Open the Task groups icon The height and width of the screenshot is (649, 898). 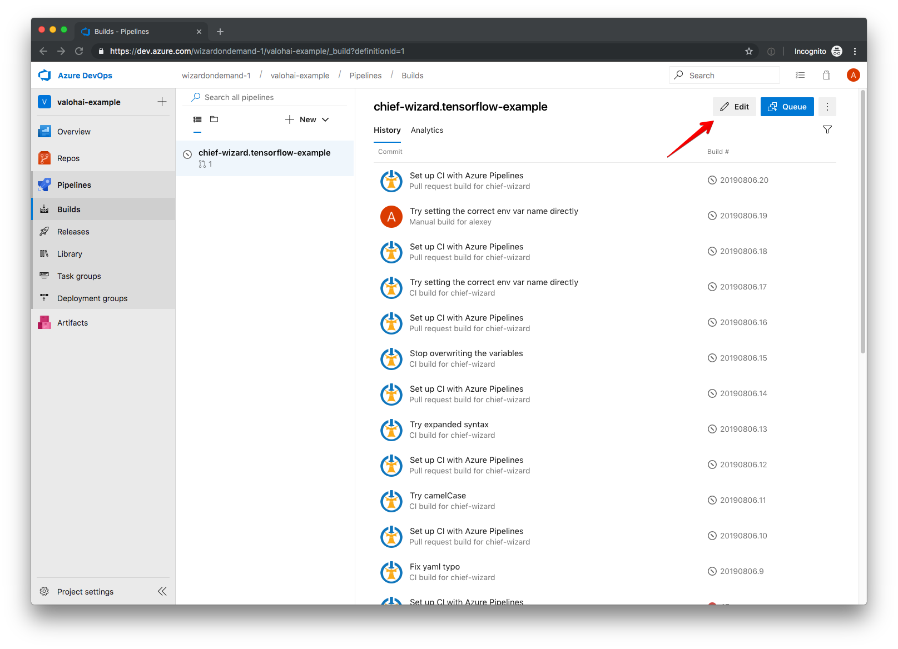tap(44, 276)
